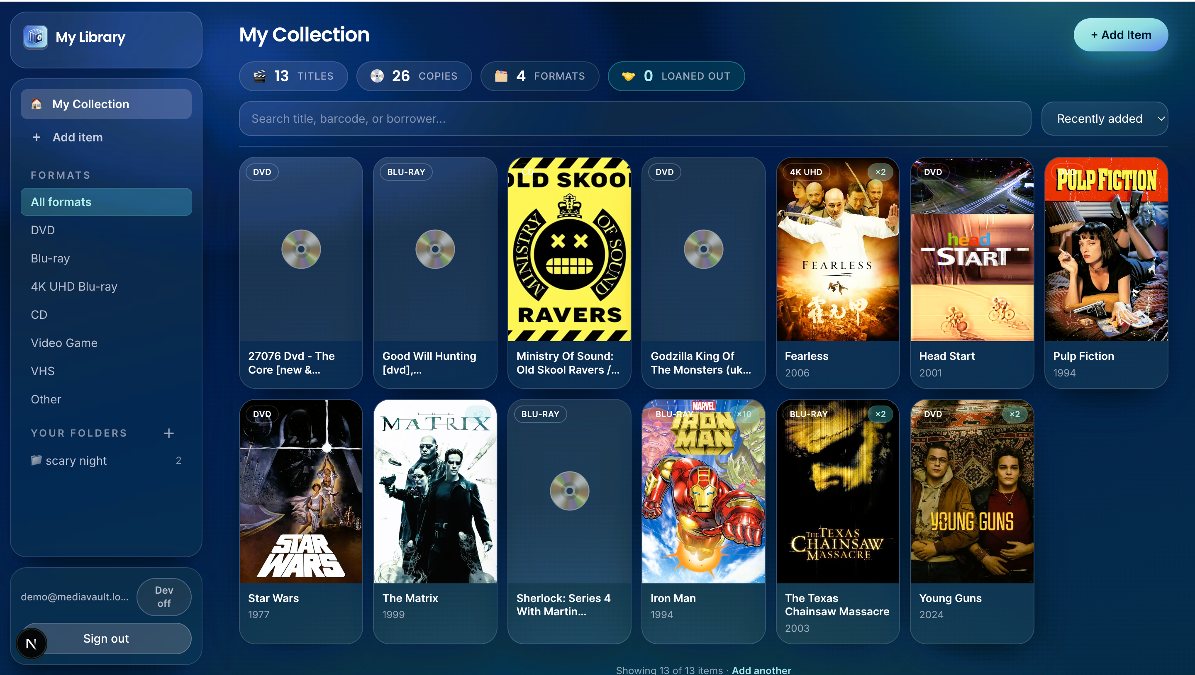Open the scary night folder
This screenshot has height=675, width=1195.
106,460
